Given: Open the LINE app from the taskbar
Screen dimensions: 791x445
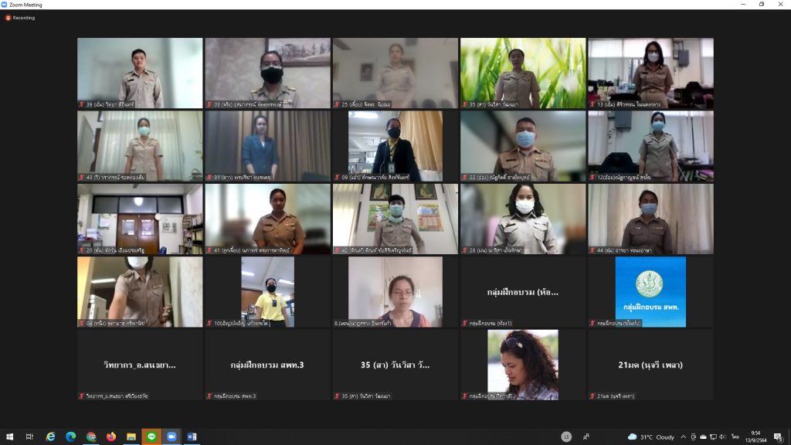Looking at the screenshot, I should coord(151,437).
